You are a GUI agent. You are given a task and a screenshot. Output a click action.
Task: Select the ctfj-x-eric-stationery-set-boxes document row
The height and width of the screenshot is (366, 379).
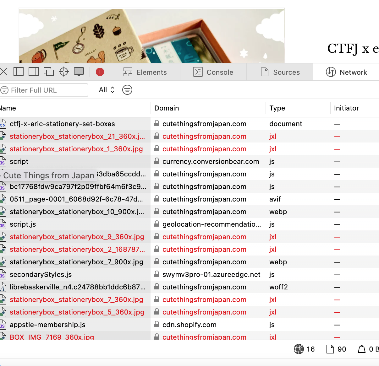pyautogui.click(x=62, y=124)
